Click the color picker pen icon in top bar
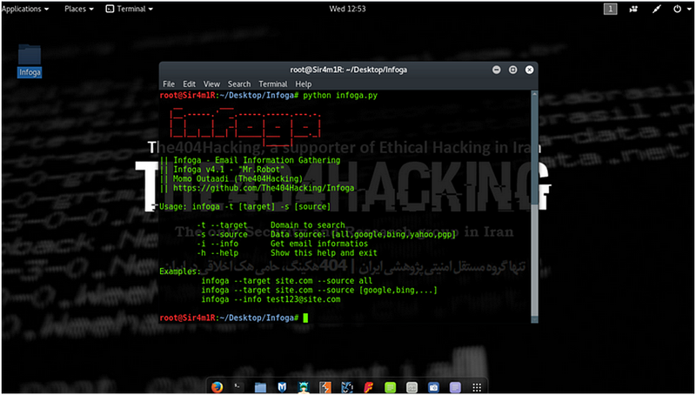 click(x=657, y=9)
